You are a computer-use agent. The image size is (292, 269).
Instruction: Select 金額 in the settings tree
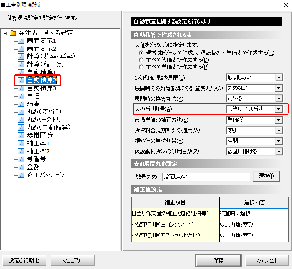point(33,167)
